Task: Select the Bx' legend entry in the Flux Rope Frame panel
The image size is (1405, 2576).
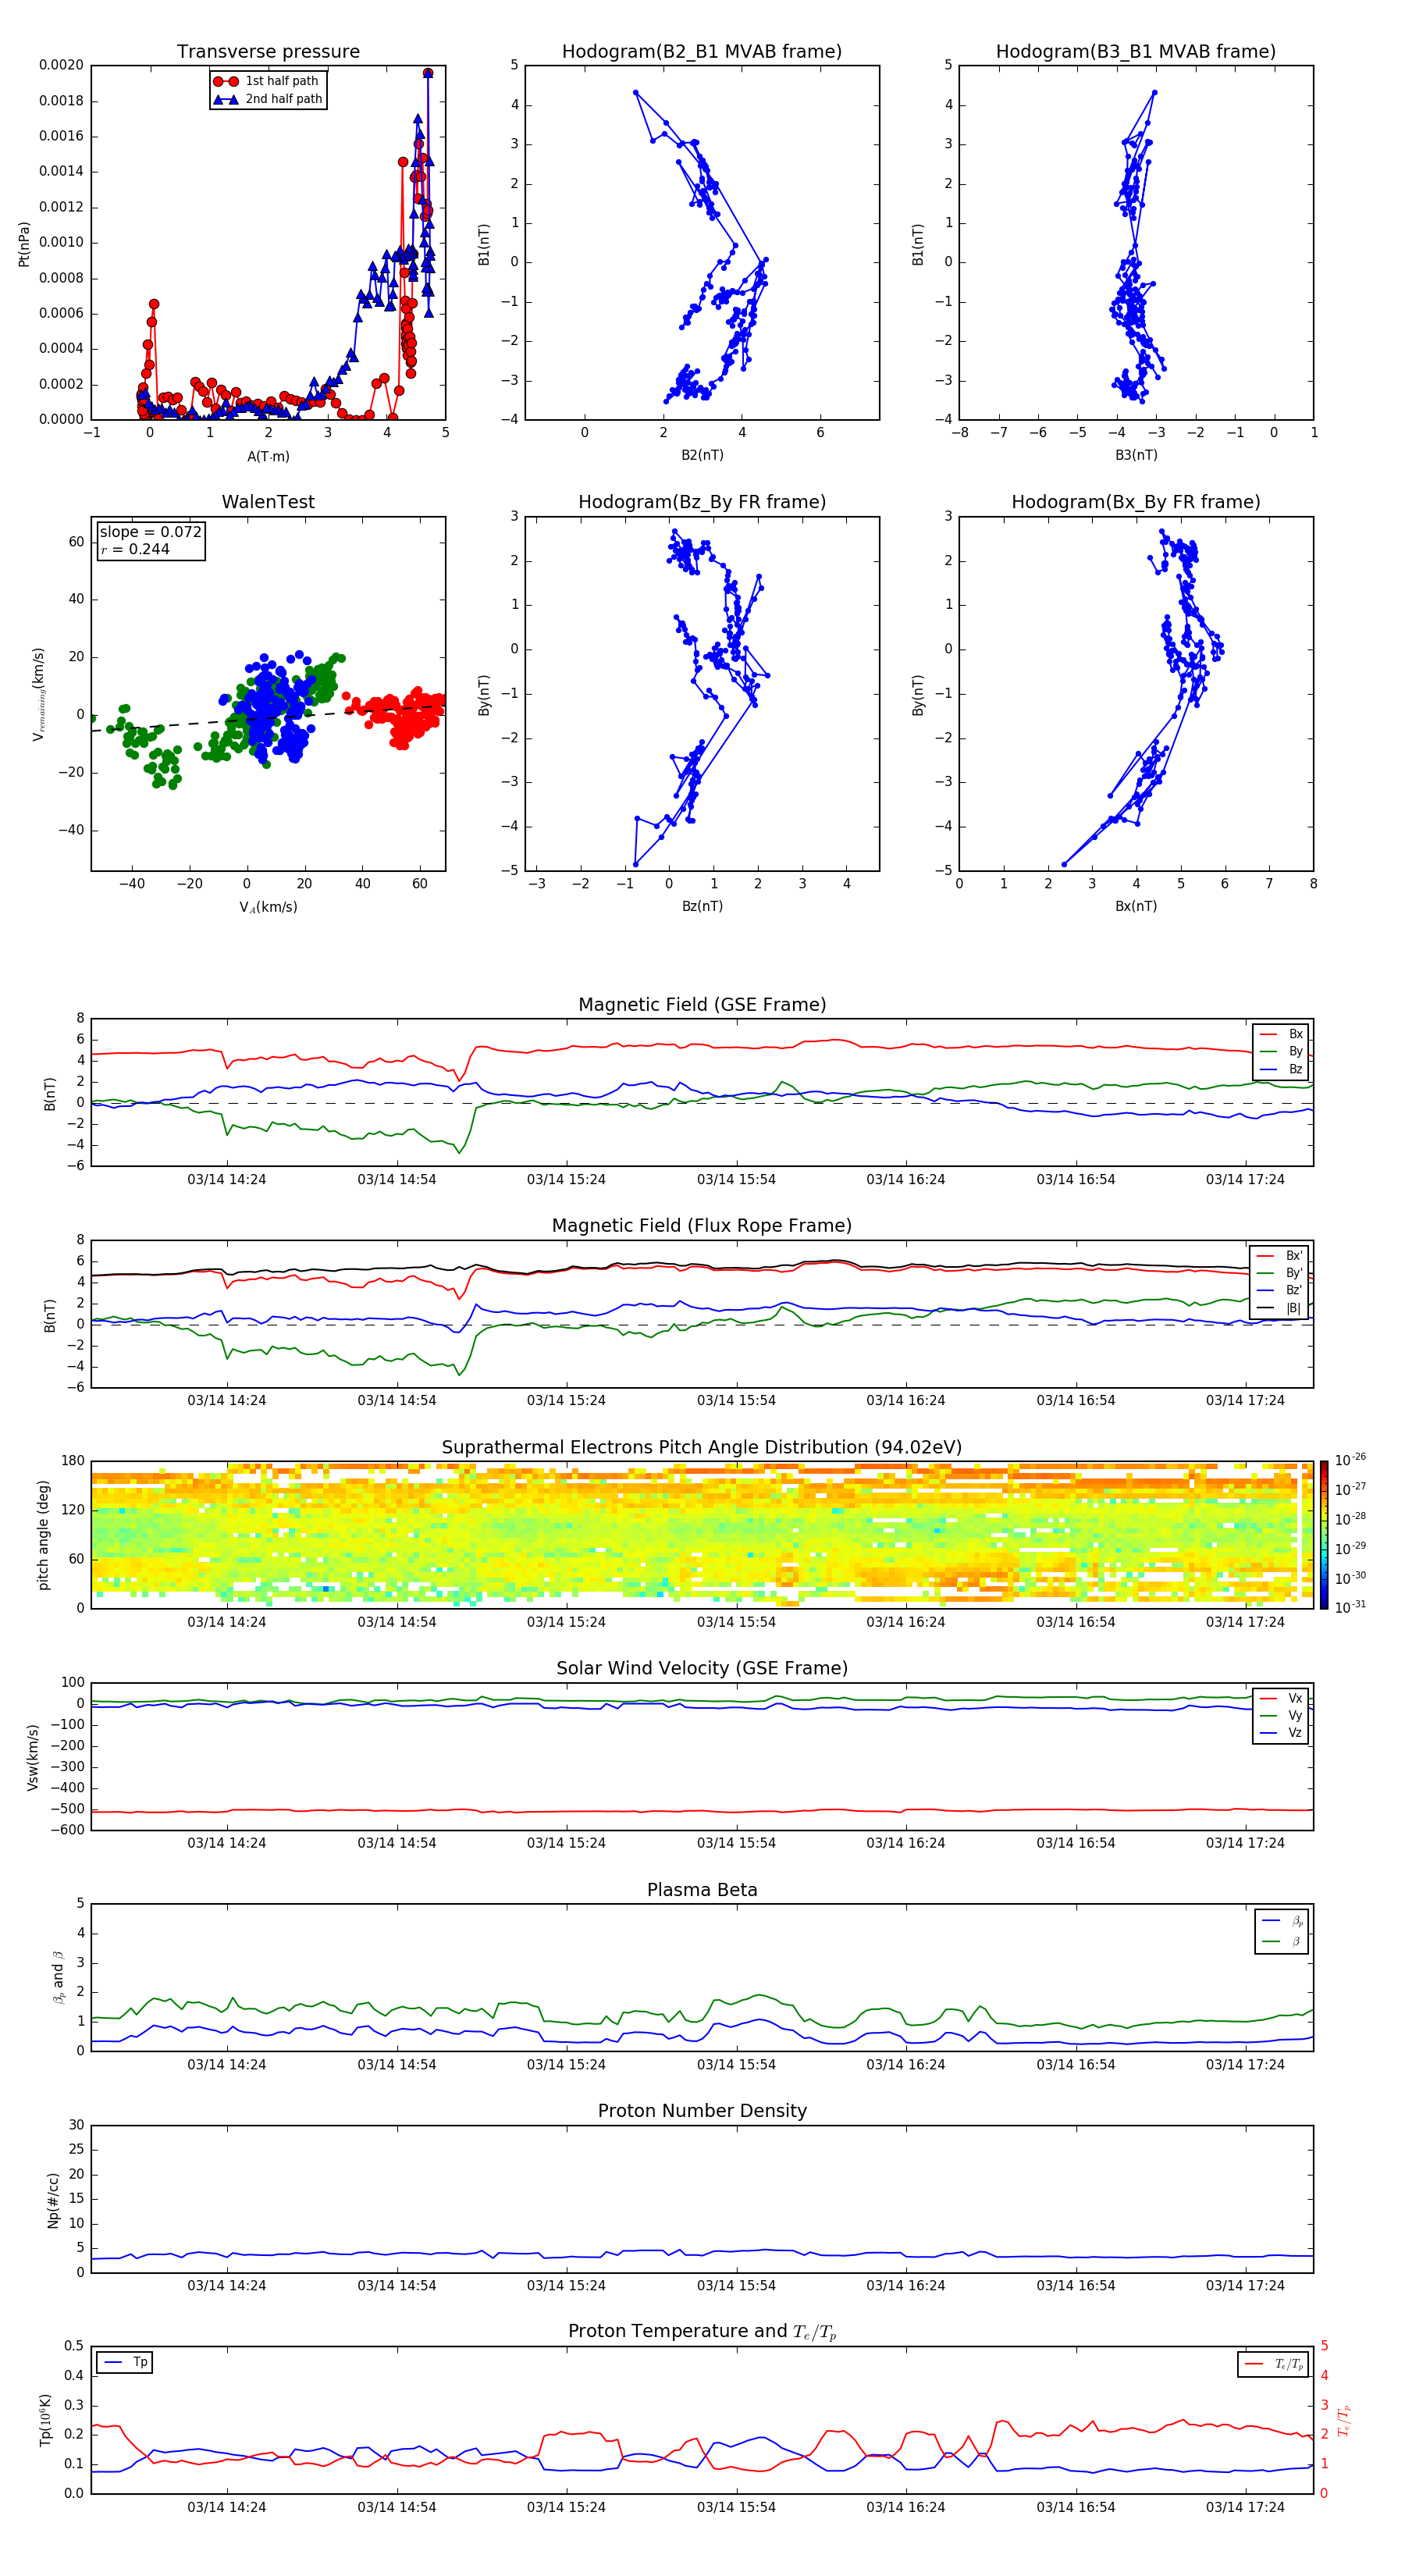Action: (x=1279, y=1256)
